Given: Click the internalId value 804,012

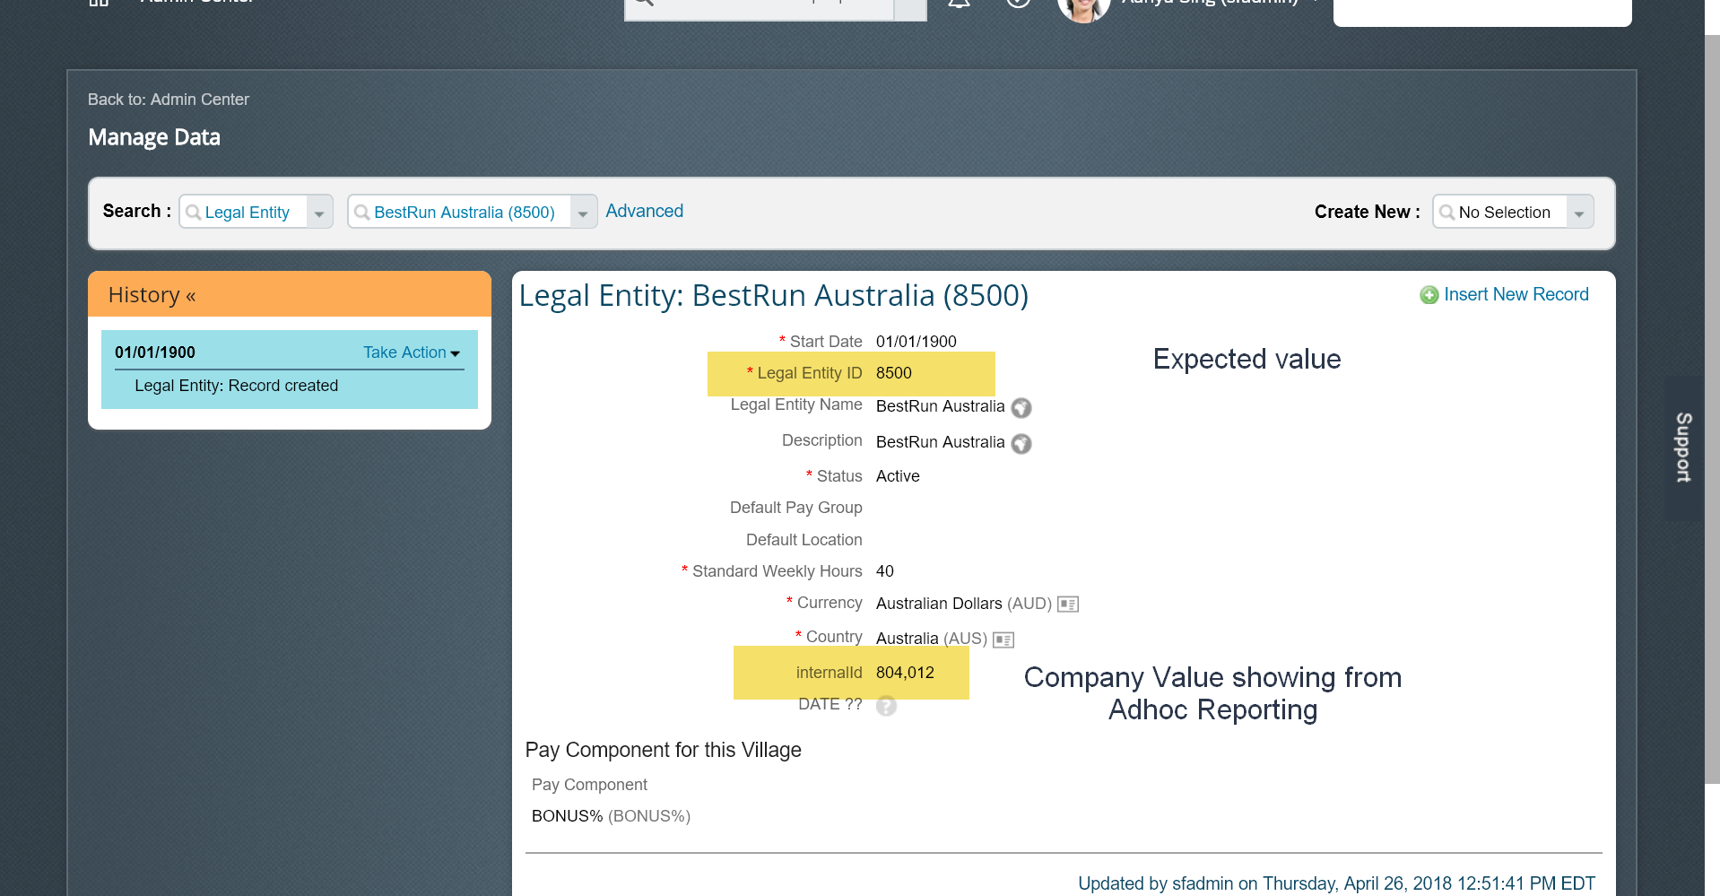Looking at the screenshot, I should pyautogui.click(x=905, y=673).
